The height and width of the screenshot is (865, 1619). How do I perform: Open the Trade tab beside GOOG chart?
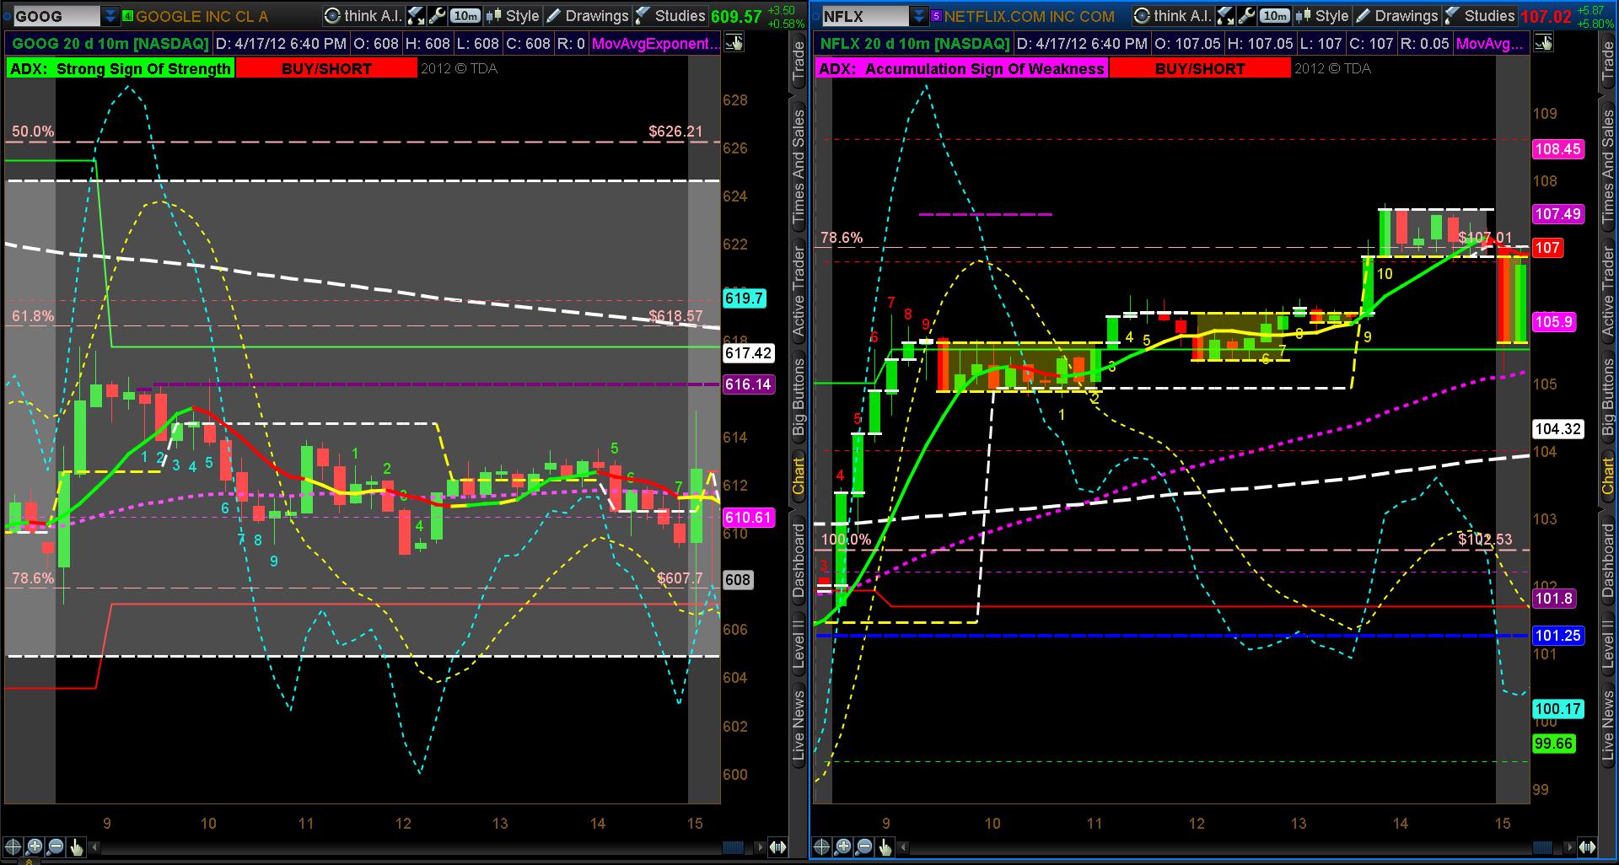(799, 61)
